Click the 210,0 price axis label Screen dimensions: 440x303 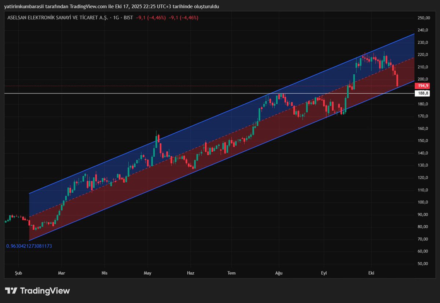422,67
